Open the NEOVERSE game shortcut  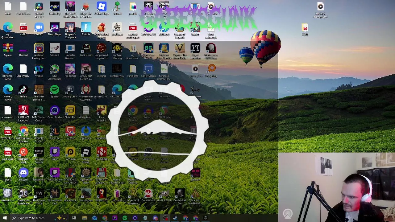tap(102, 153)
